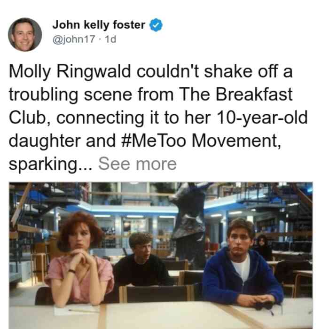
Task: Visit the @john17 handle
Action: 74,39
